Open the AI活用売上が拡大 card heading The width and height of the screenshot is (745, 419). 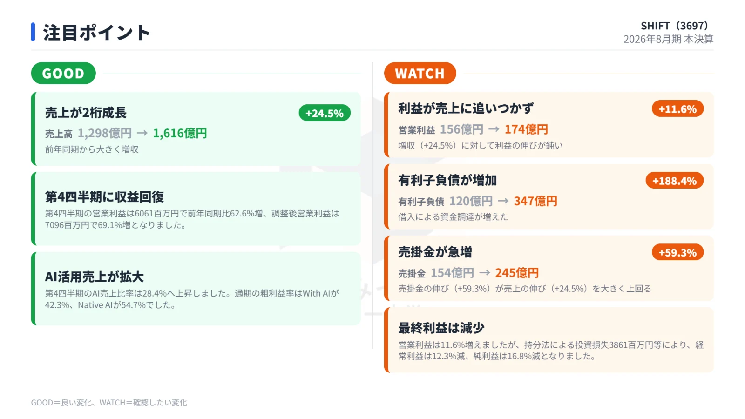click(94, 277)
